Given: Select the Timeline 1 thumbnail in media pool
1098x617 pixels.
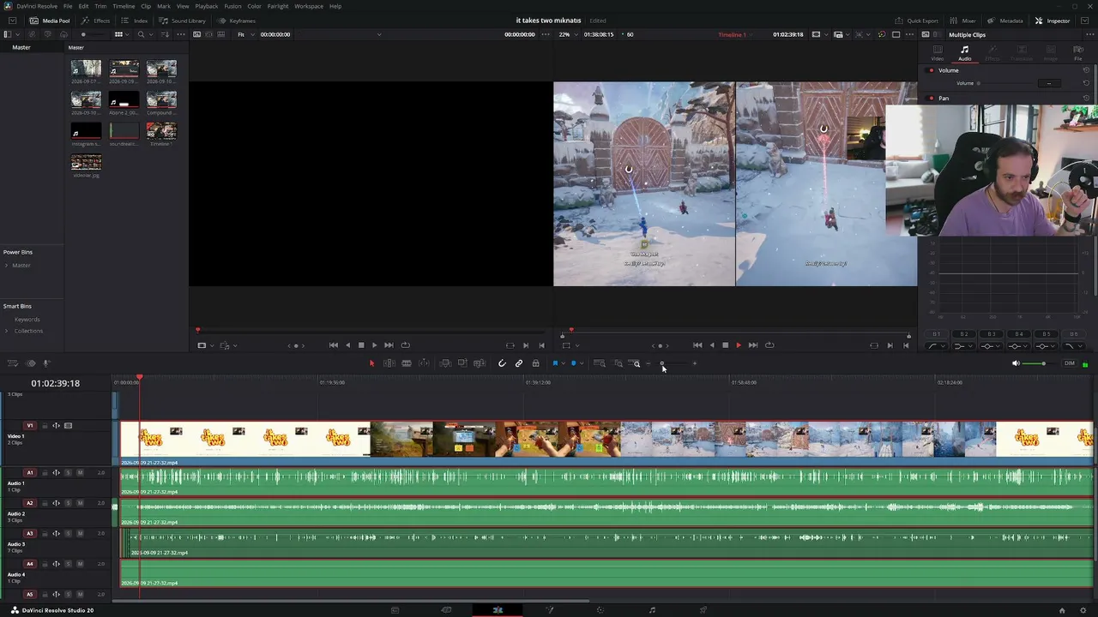Looking at the screenshot, I should [161, 133].
